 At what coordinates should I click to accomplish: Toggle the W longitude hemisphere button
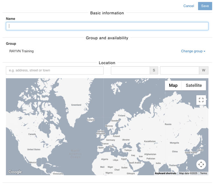tap(203, 71)
